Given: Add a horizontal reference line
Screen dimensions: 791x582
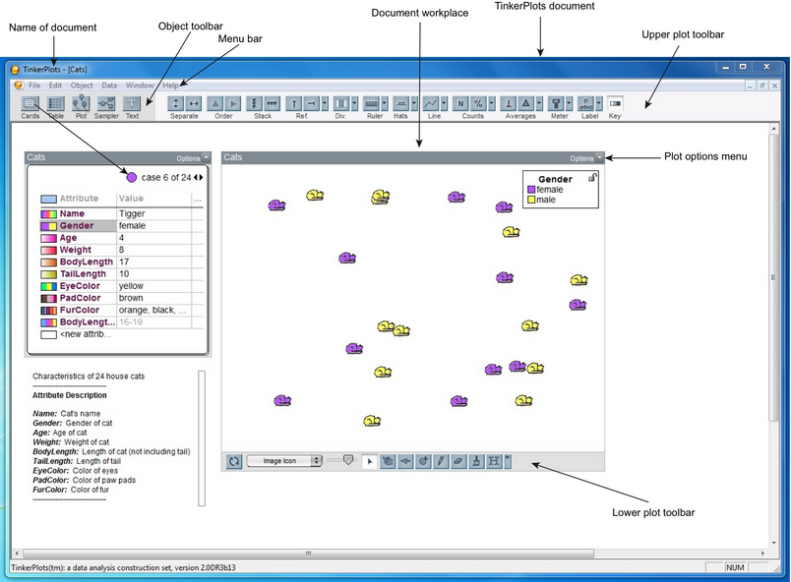Looking at the screenshot, I should click(311, 104).
